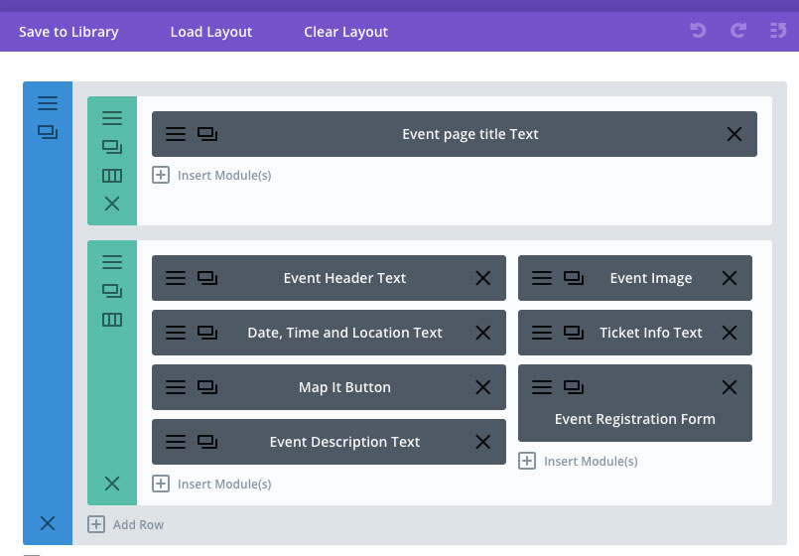Open settings of Map It Button module

(176, 387)
